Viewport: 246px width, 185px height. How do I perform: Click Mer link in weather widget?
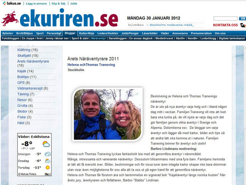click(47, 174)
